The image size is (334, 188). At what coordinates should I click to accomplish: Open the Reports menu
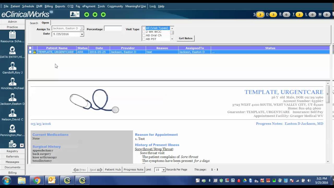(60, 6)
